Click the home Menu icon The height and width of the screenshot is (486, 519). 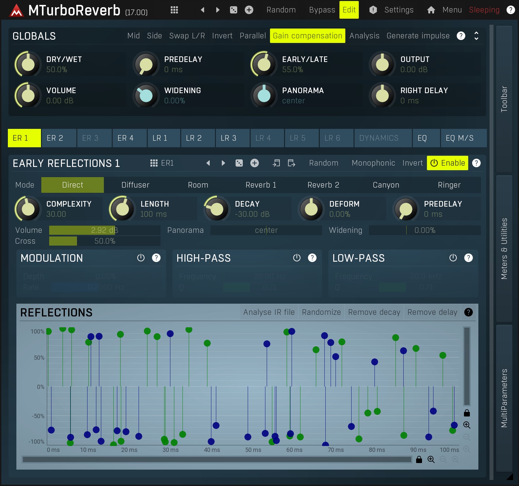431,10
